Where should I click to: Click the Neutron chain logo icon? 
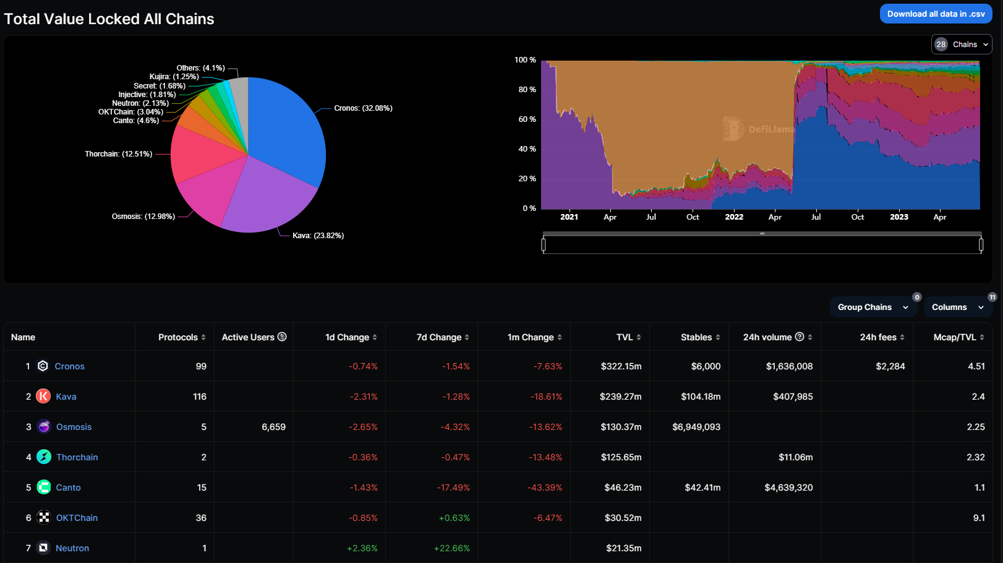(43, 548)
